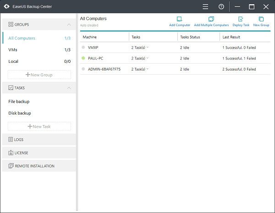Click the Deploy Task label
The height and width of the screenshot is (213, 275).
point(241,25)
